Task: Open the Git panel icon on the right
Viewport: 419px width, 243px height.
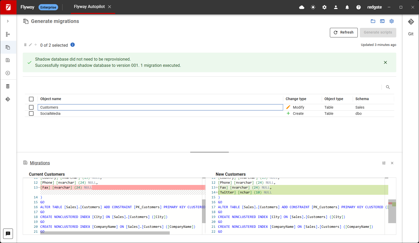Action: [x=411, y=22]
